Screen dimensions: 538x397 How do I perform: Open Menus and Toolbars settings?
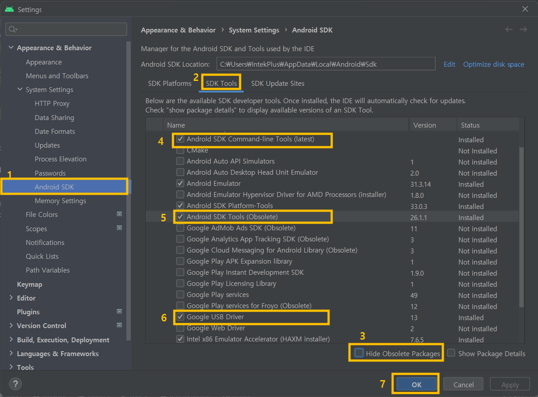(x=57, y=76)
